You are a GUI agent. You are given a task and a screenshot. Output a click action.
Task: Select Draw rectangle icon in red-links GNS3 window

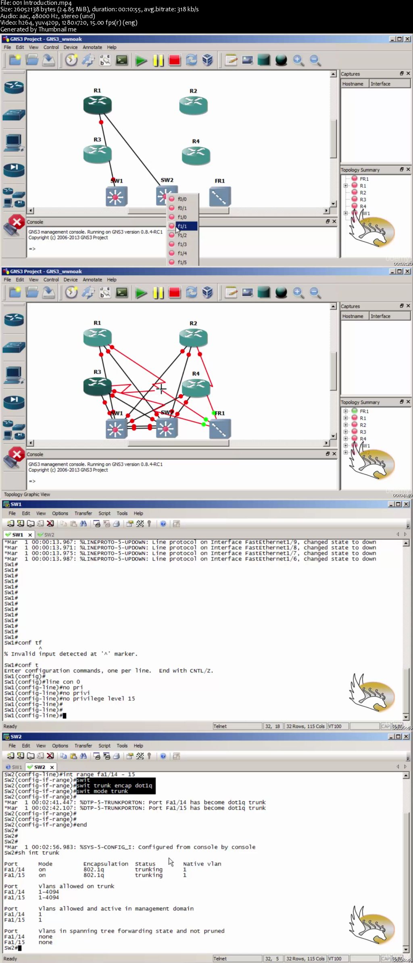(x=264, y=292)
